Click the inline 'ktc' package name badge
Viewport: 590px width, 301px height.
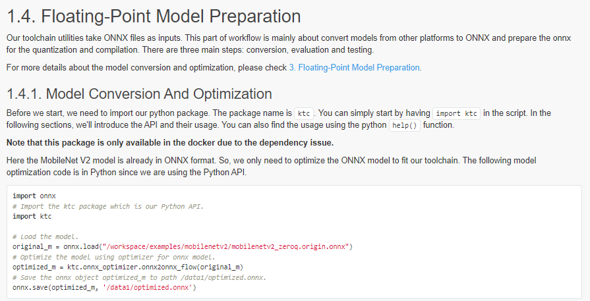pos(304,113)
